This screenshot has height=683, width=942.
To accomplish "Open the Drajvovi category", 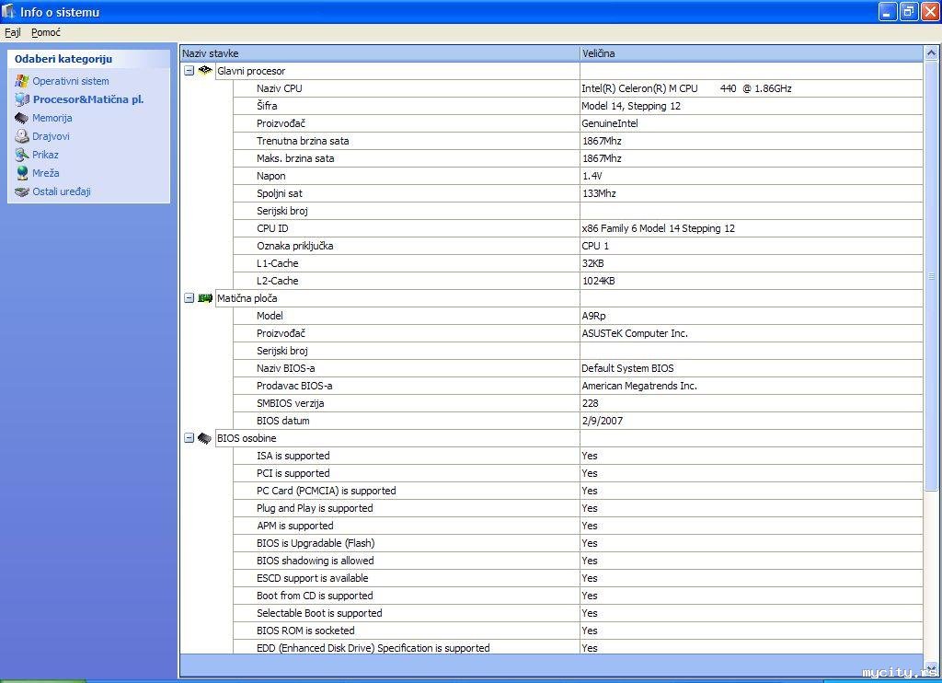I will pyautogui.click(x=52, y=136).
